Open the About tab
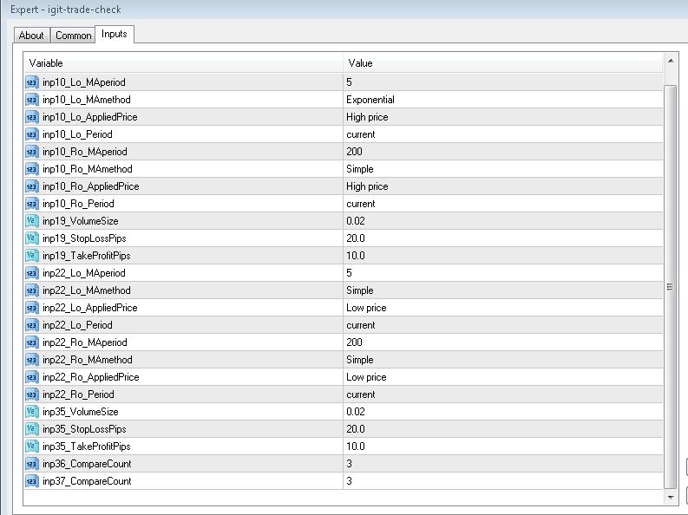 click(31, 36)
